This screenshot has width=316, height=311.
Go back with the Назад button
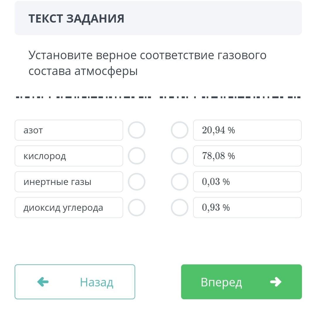(x=75, y=282)
